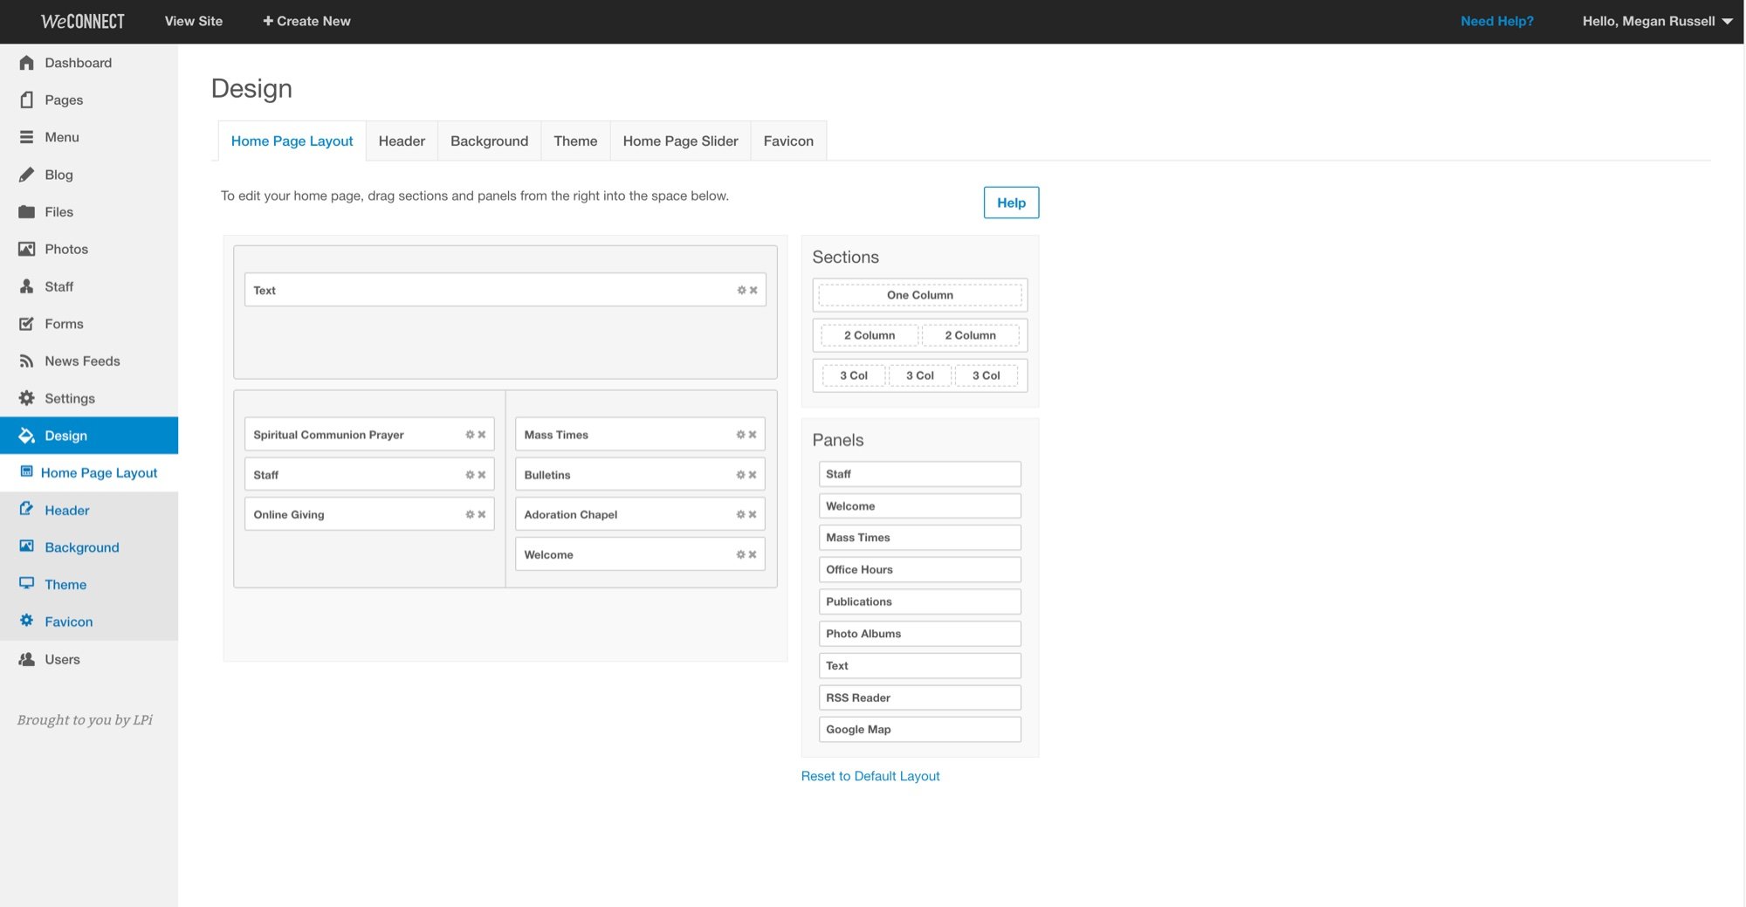The height and width of the screenshot is (907, 1746).
Task: Click the Settings gear icon in sidebar
Action: (x=27, y=398)
